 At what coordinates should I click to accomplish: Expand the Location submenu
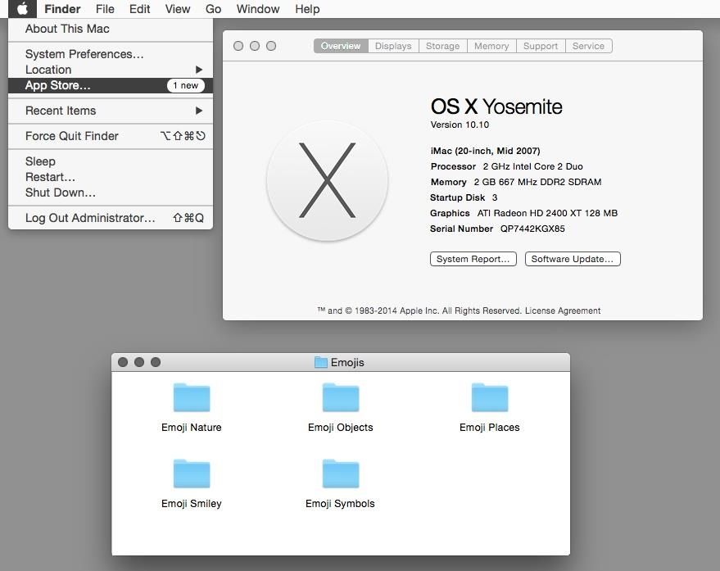tap(48, 70)
